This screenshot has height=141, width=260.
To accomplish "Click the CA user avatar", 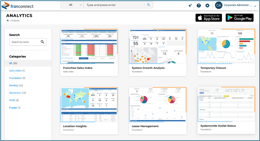I will click(x=219, y=5).
